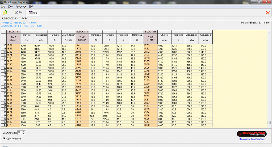Open the Log menu
This screenshot has width=272, height=147.
(3, 6)
